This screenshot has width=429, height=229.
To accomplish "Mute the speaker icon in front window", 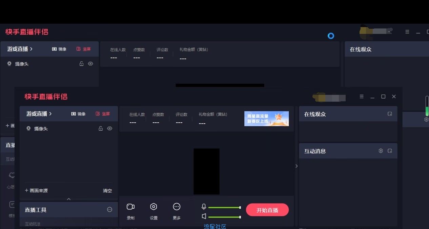I will tap(204, 216).
